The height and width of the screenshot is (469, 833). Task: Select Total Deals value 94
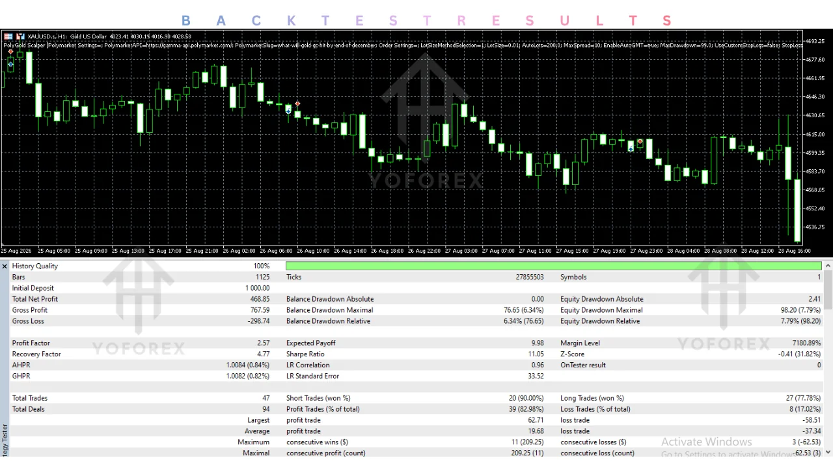tap(266, 409)
